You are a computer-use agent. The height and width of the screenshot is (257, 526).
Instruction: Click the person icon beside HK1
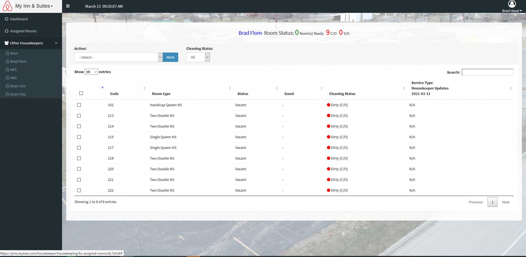coord(7,70)
